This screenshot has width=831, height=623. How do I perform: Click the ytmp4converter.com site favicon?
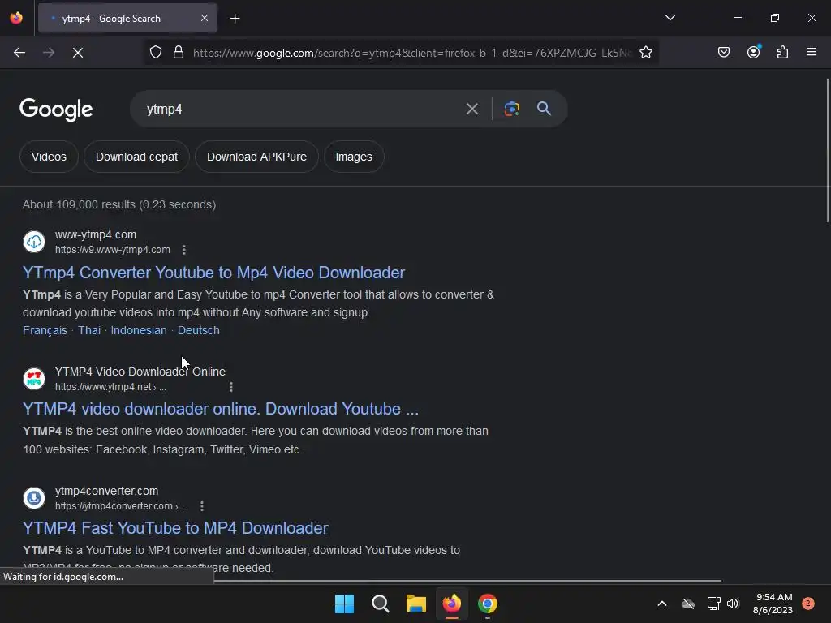(34, 498)
